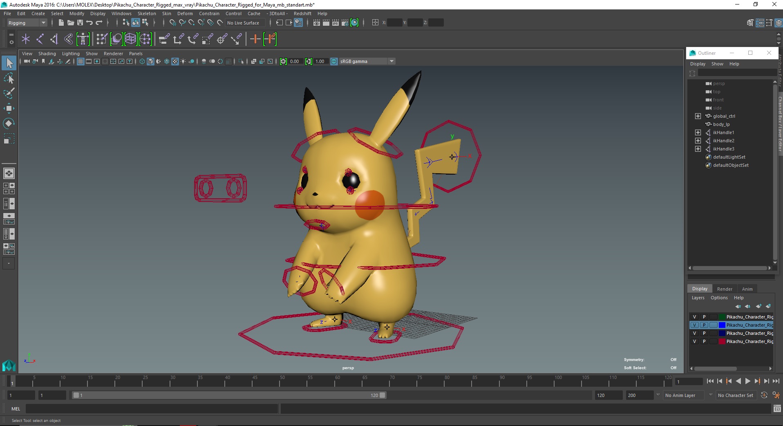Toggle the viewport grid display icon
Screen dimensions: 783x426
click(x=81, y=61)
